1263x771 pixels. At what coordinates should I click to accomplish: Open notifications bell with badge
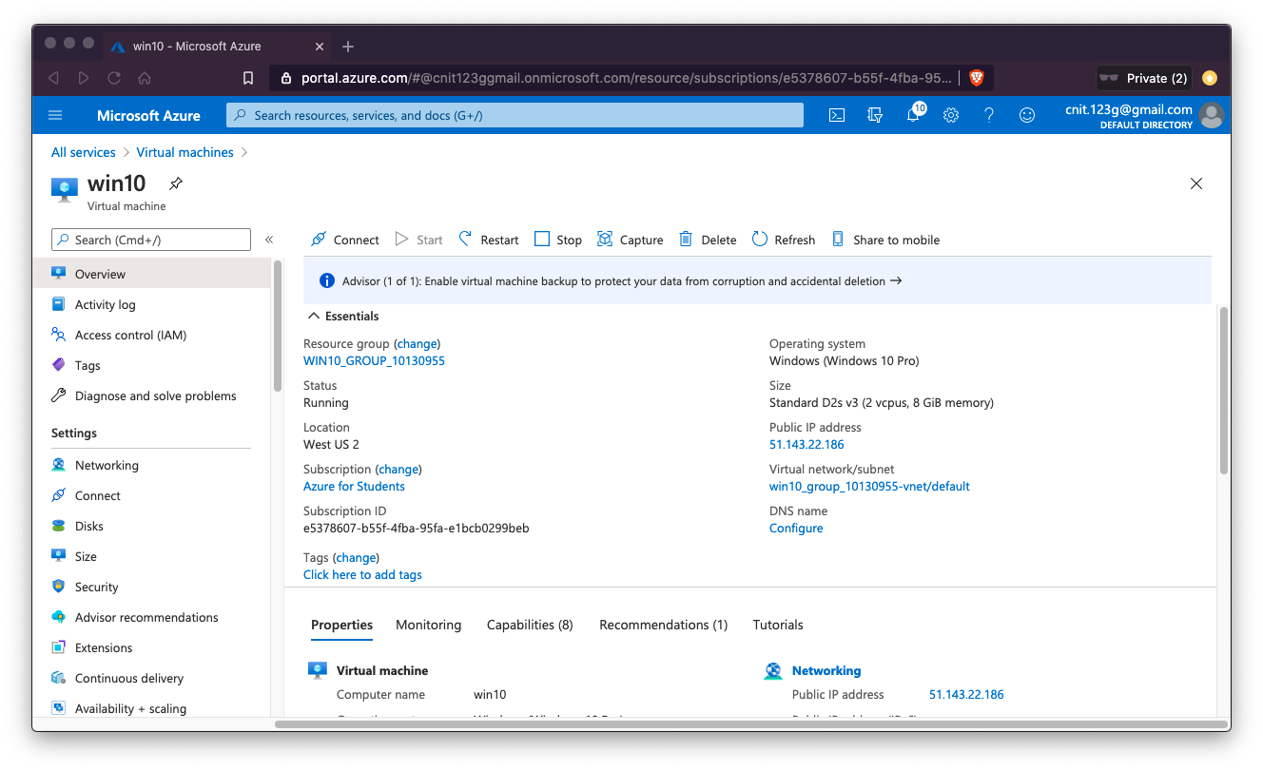pyautogui.click(x=914, y=114)
